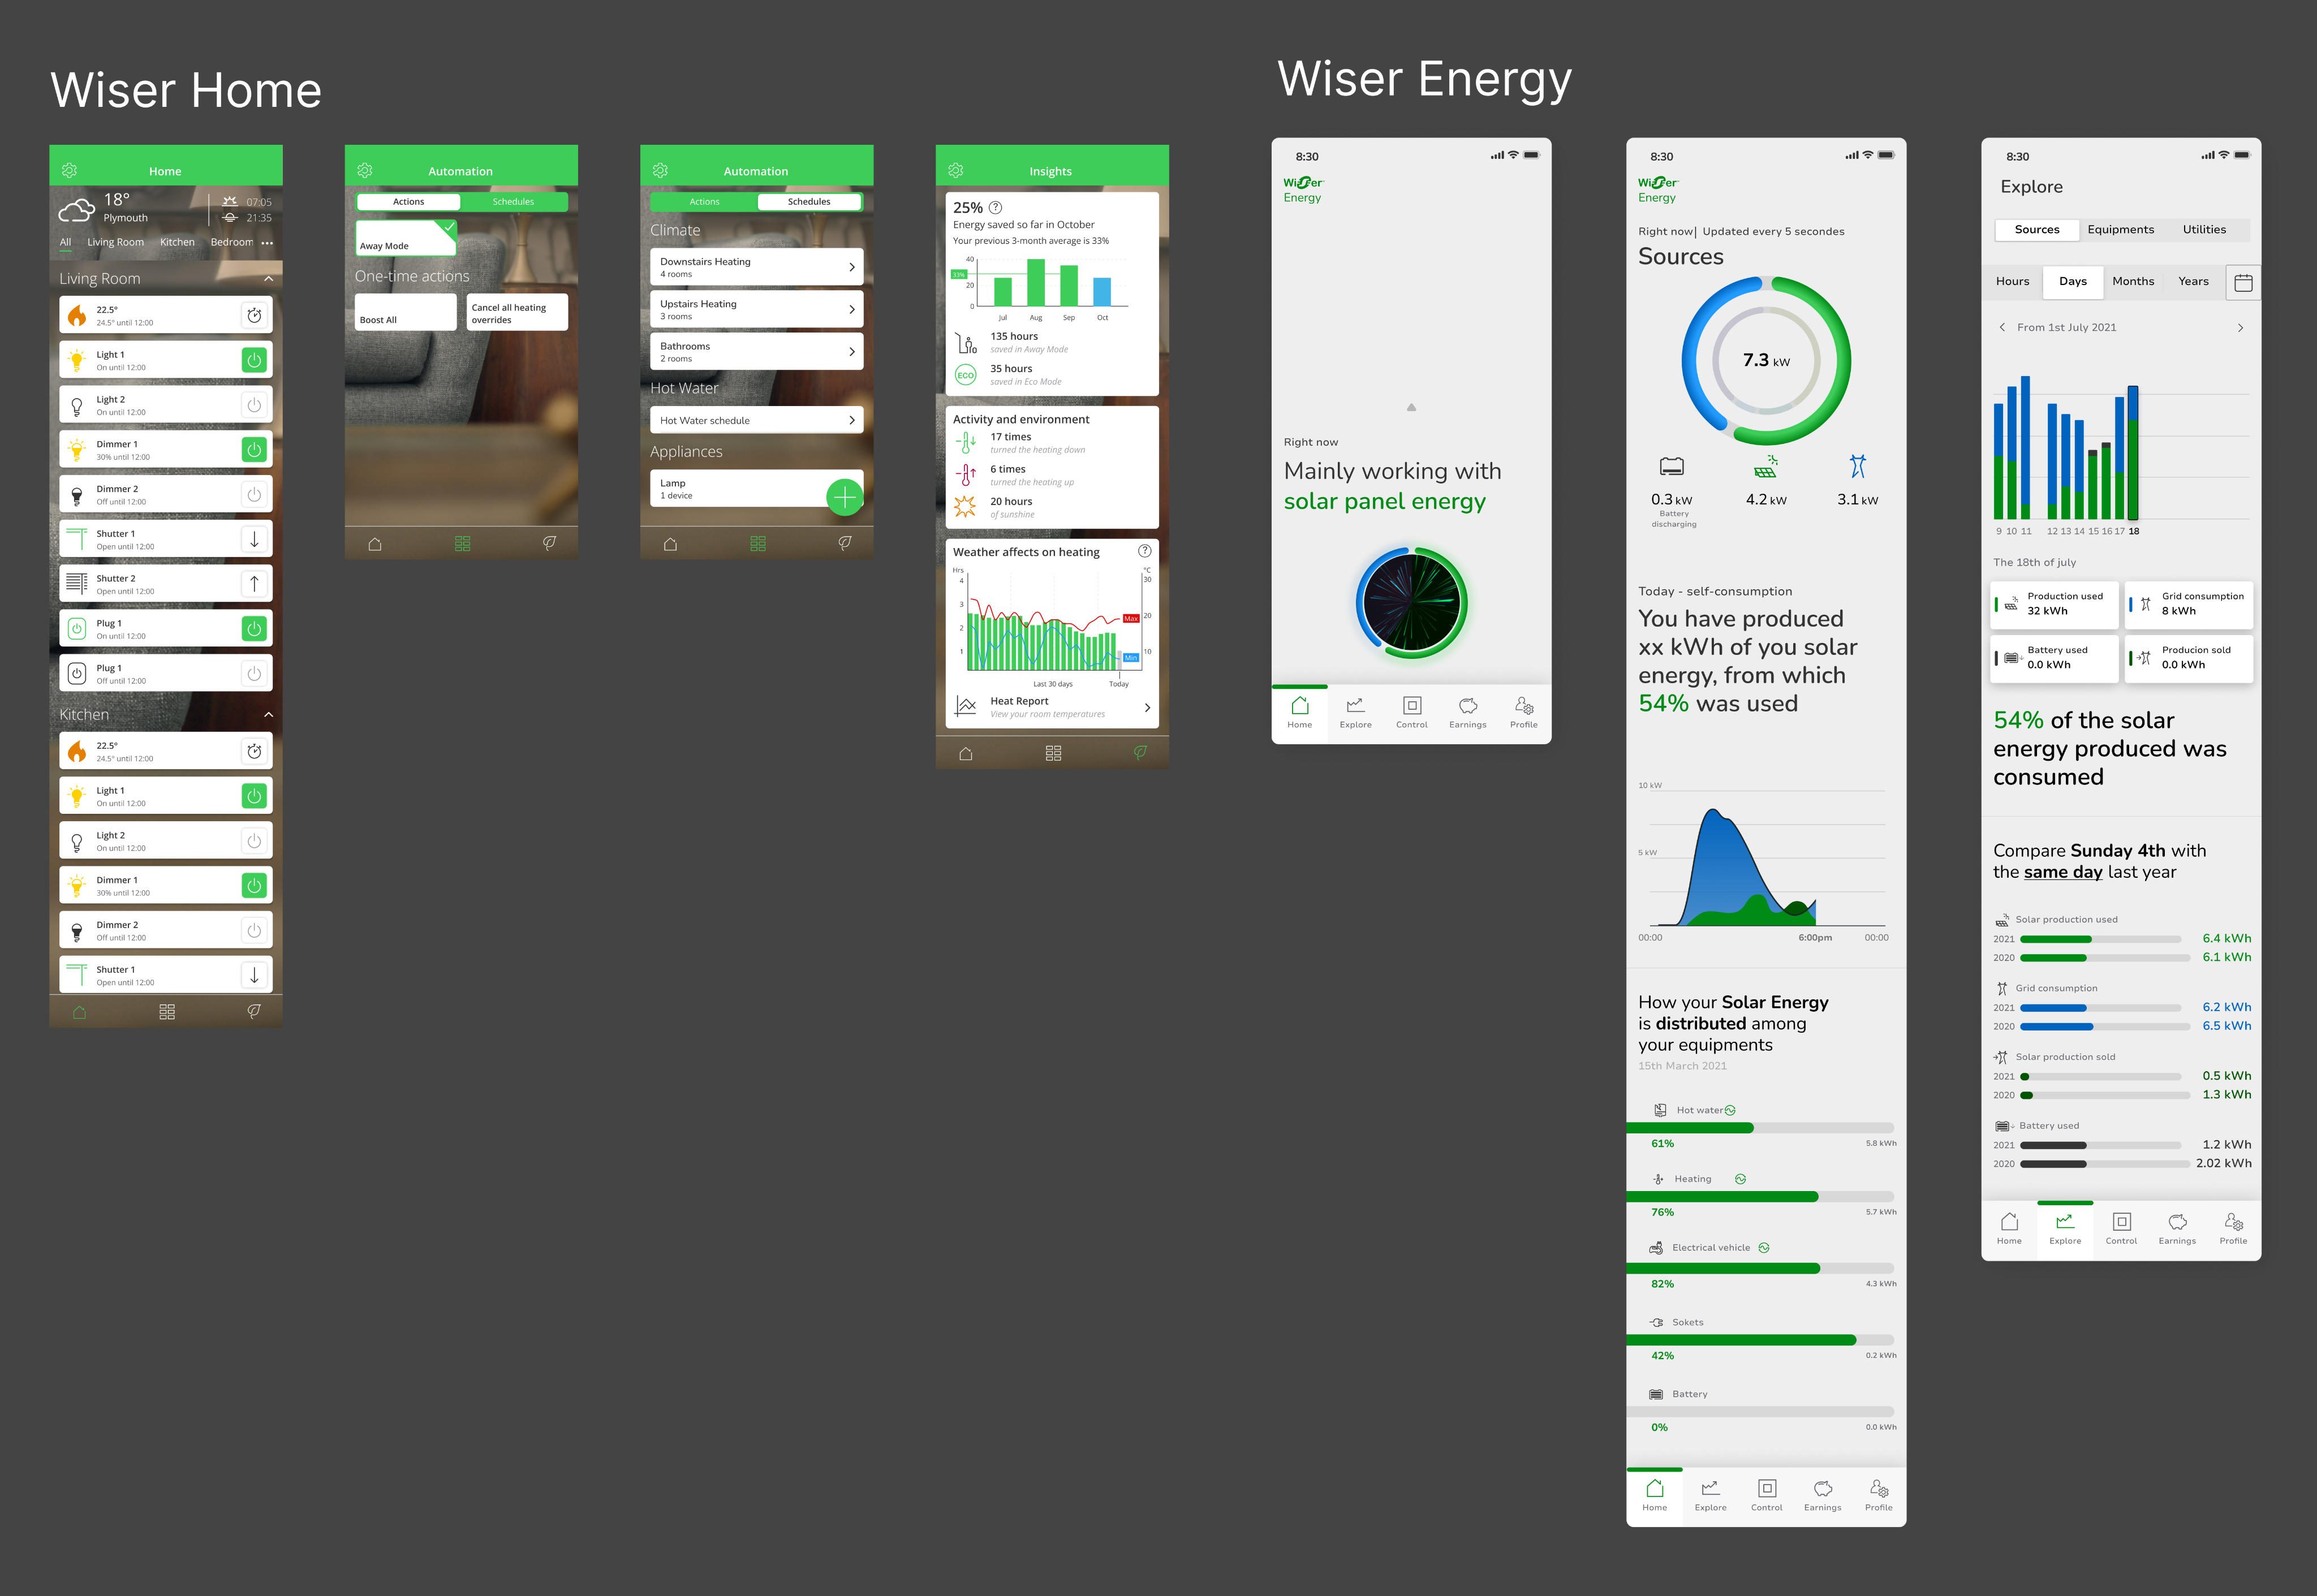The height and width of the screenshot is (1596, 2317).
Task: Toggle Living Room Dimmer 1 power button
Action: 254,450
